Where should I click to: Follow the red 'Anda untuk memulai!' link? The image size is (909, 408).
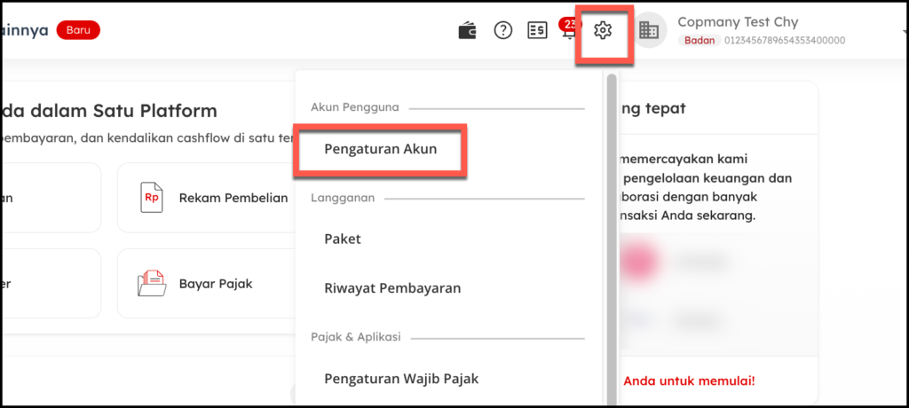[x=689, y=381]
